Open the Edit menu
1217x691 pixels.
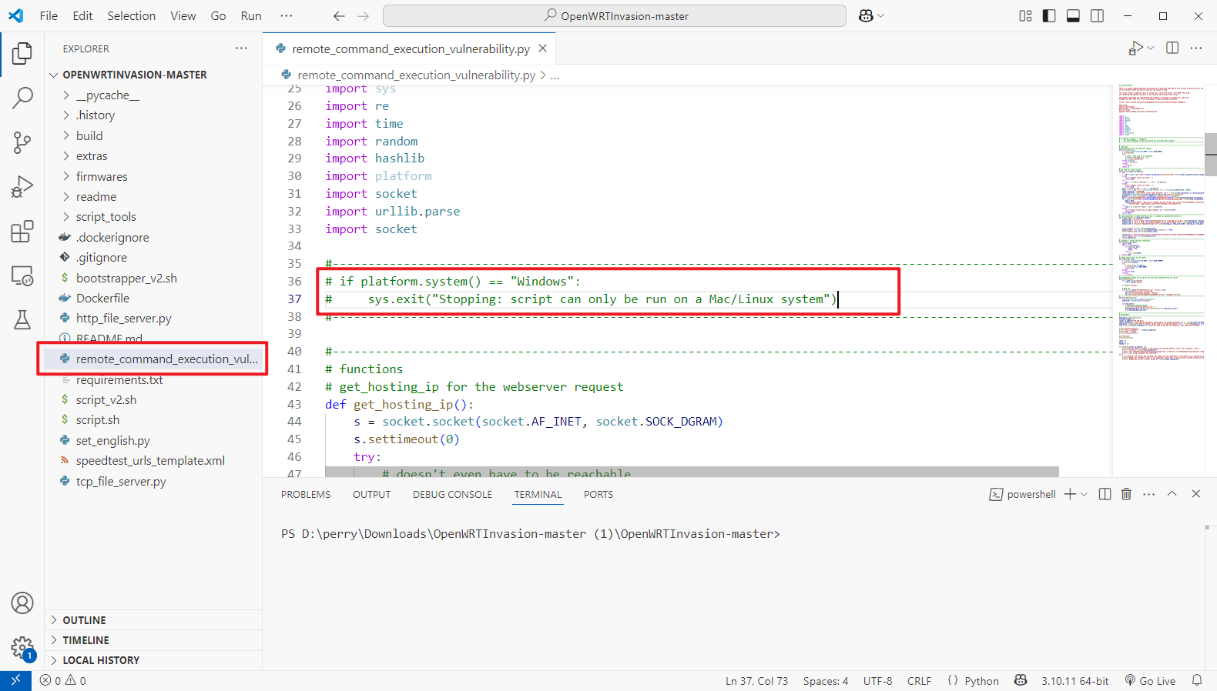[82, 15]
